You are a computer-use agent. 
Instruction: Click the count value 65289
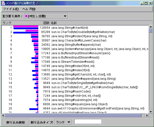tap(46, 32)
